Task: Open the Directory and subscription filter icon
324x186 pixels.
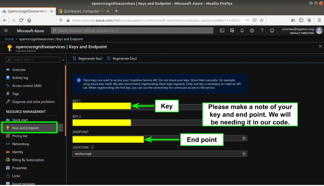Action: pyautogui.click(x=232, y=30)
